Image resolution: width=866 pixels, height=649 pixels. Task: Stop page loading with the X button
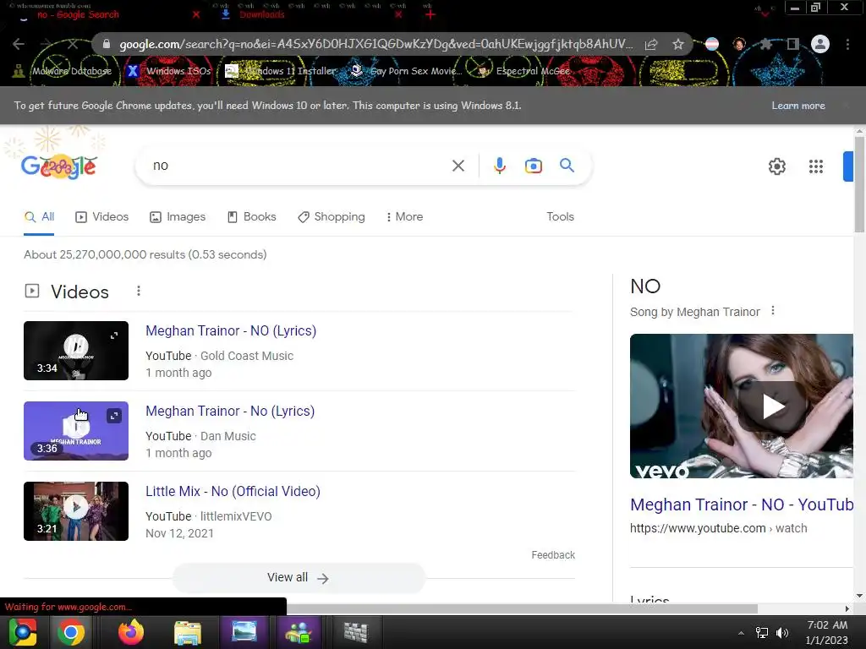73,44
